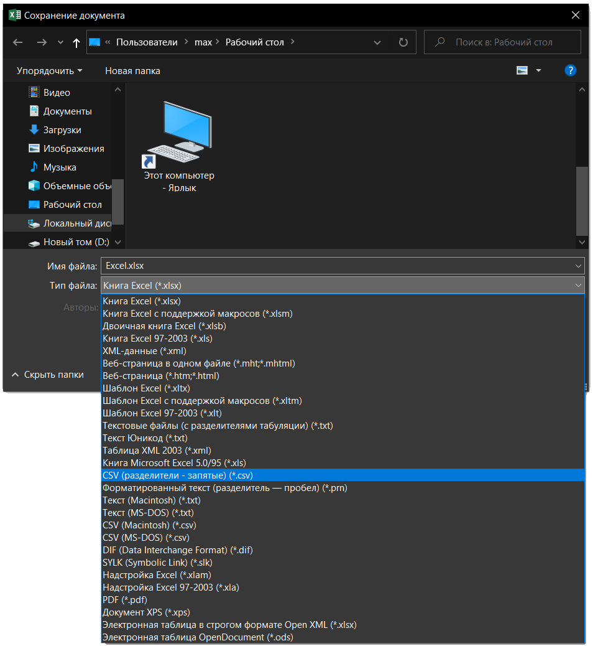
Task: Choose Электронная таблица OpenDocument (*.ods)
Action: click(342, 637)
